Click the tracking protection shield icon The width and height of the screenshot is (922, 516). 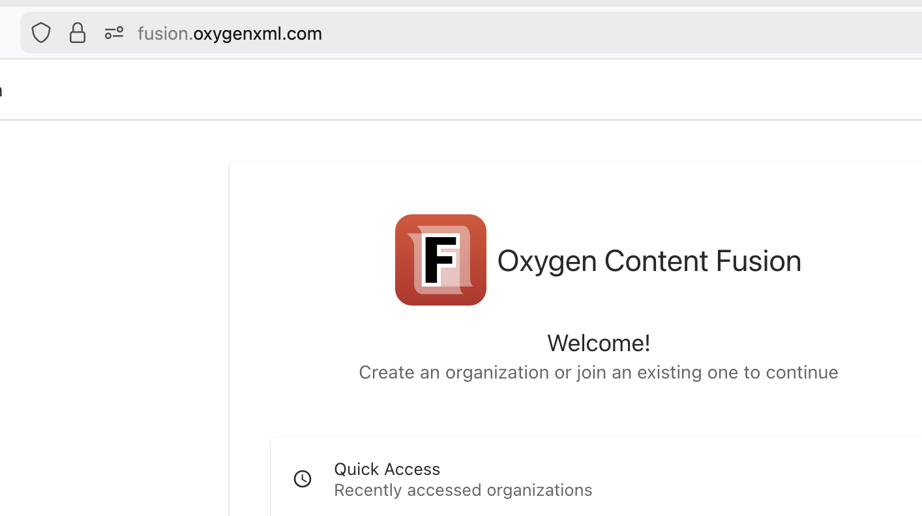pyautogui.click(x=41, y=33)
